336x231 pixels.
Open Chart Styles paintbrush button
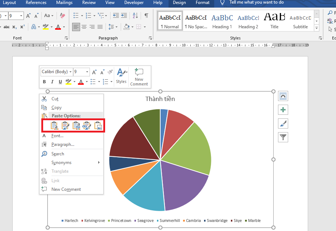pyautogui.click(x=283, y=123)
